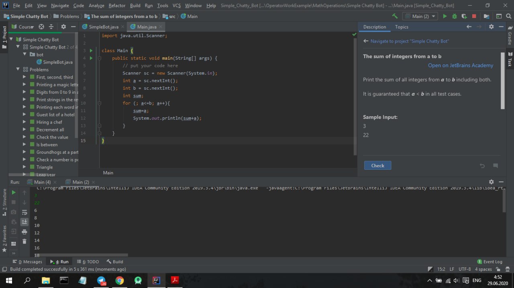Image resolution: width=514 pixels, height=288 pixels.
Task: Clear all Run console output trash icon
Action: tap(24, 241)
